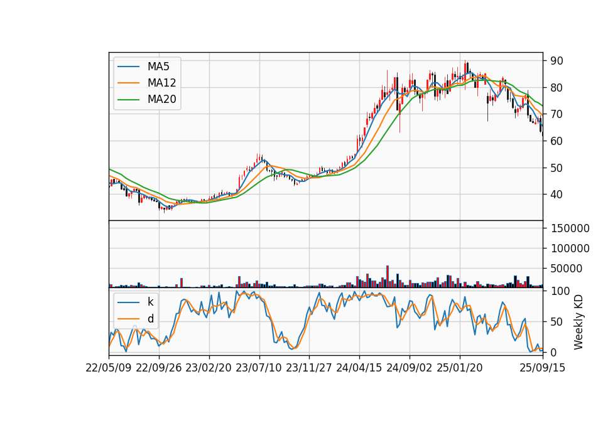Click the 23/02/20 date label
Viewport: 603px width, 433px height.
click(209, 368)
